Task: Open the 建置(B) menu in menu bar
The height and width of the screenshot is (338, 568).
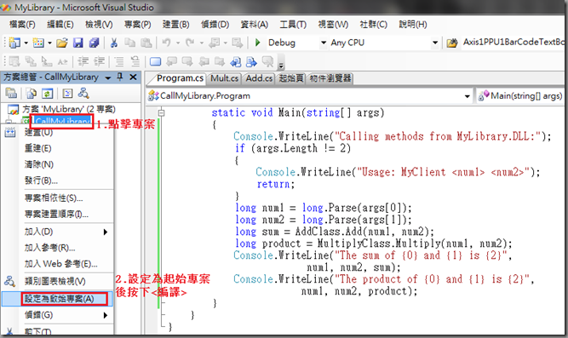Action: [175, 25]
